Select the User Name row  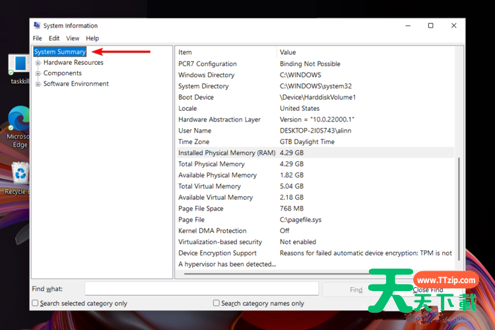click(315, 131)
